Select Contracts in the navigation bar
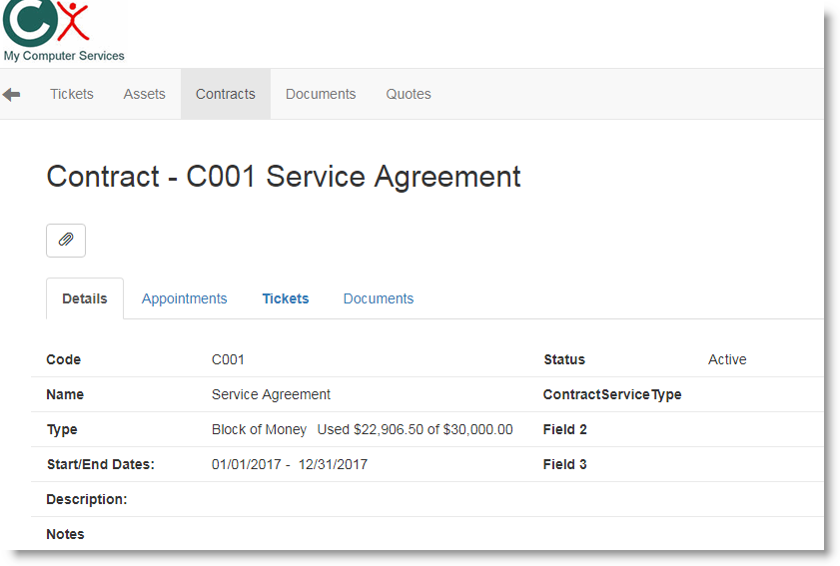 [226, 94]
